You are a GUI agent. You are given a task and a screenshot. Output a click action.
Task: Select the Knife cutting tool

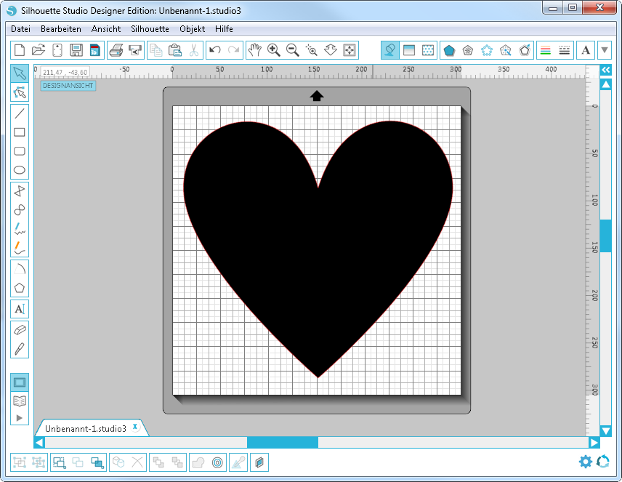click(20, 348)
